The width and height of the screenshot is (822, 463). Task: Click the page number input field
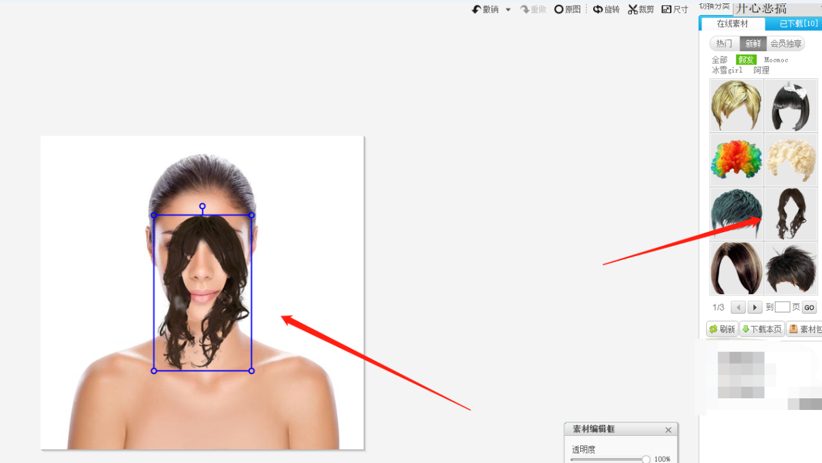coord(783,307)
